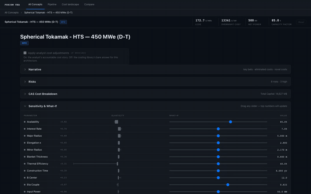Click the Input Power slider handle
311x194 pixels.
point(218,192)
